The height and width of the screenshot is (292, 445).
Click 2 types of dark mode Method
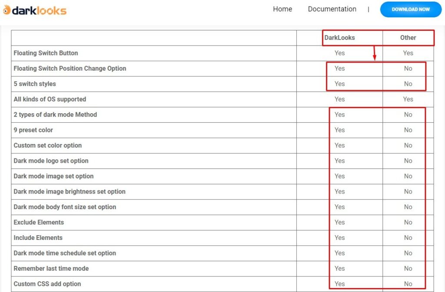click(x=55, y=115)
